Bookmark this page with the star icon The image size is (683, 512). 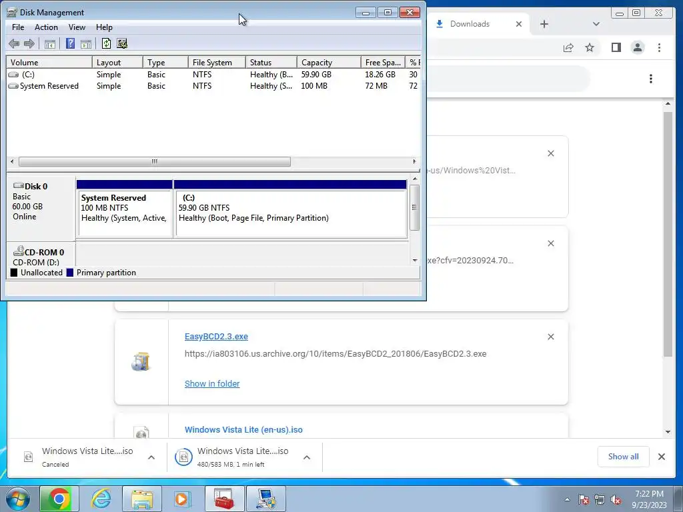590,47
